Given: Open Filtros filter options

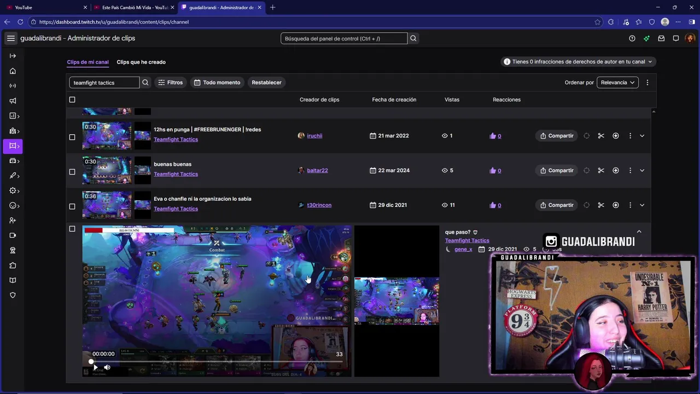Looking at the screenshot, I should [171, 83].
